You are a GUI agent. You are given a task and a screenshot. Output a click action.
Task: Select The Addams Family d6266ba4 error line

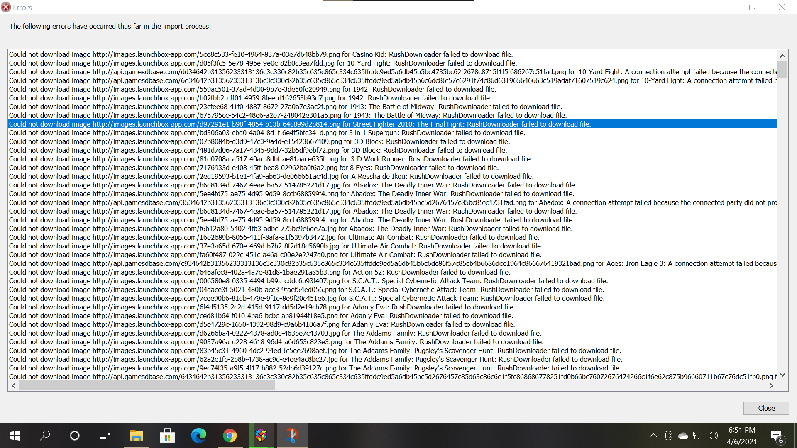393,333
